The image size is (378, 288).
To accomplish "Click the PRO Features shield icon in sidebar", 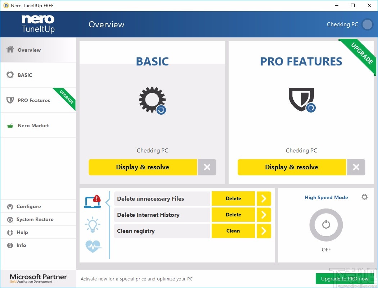I will (10, 100).
